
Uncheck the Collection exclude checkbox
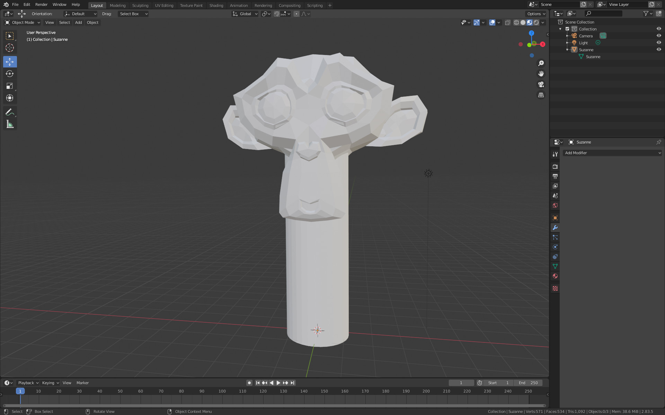tap(567, 29)
